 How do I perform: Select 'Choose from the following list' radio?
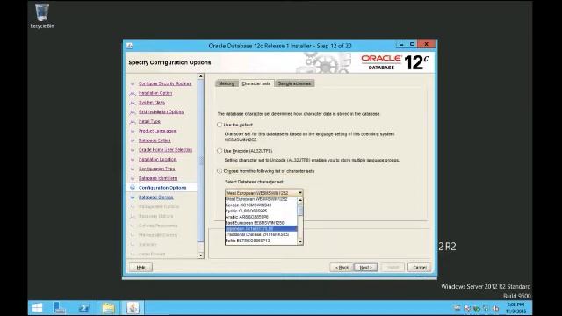[220, 171]
